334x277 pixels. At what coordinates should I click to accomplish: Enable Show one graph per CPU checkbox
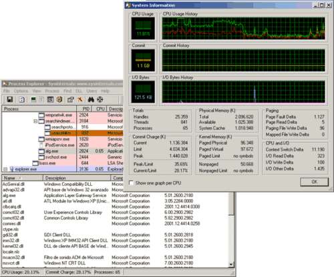[132, 183]
